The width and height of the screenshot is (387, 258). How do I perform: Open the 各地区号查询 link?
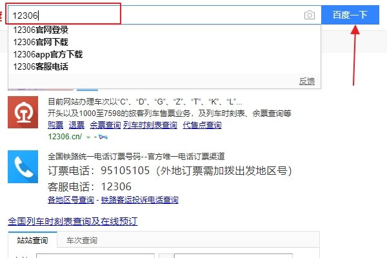pos(71,200)
